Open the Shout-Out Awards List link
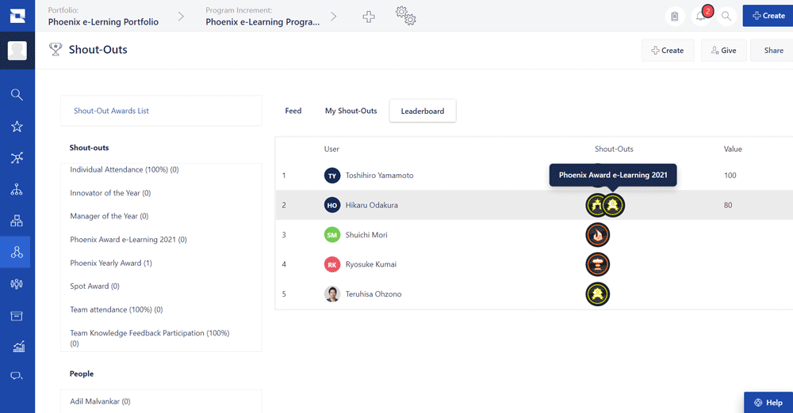 (111, 111)
